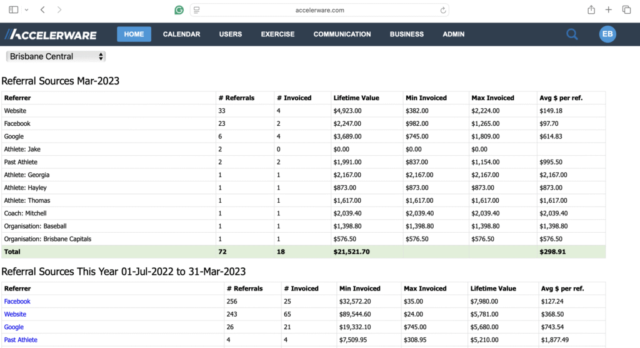Screen dimensions: 640x348
Task: Show the tab overview icon
Action: (626, 10)
